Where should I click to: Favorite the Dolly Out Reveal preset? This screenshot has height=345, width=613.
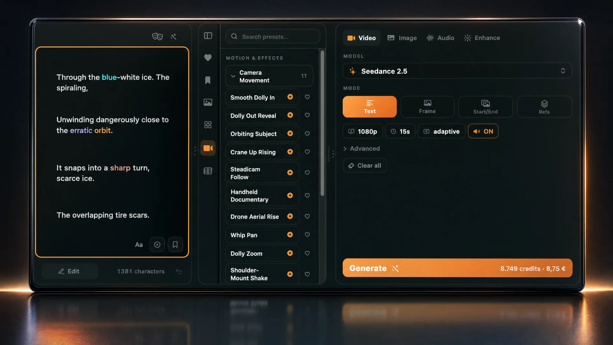click(x=307, y=115)
